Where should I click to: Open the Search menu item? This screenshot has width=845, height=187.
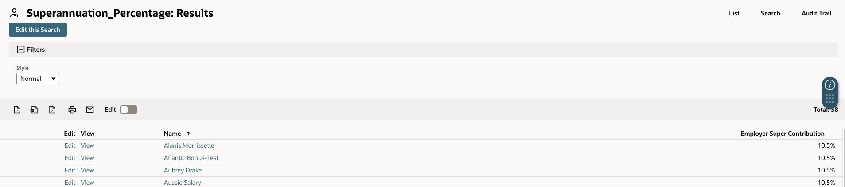tap(771, 13)
